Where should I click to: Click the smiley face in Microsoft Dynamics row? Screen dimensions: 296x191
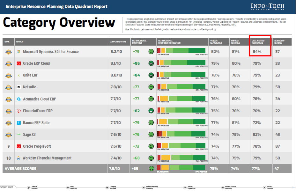[x=151, y=51]
